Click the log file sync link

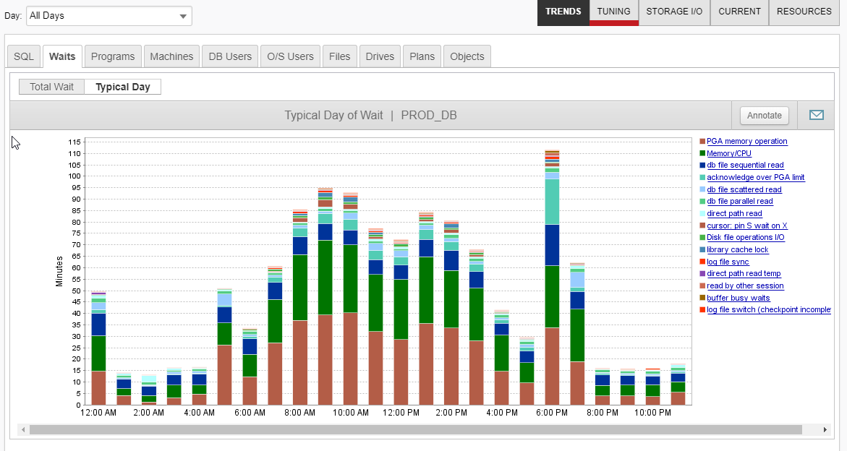(728, 262)
